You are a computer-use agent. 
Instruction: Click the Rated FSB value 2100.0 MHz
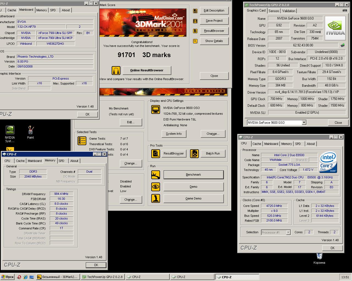coord(274,220)
